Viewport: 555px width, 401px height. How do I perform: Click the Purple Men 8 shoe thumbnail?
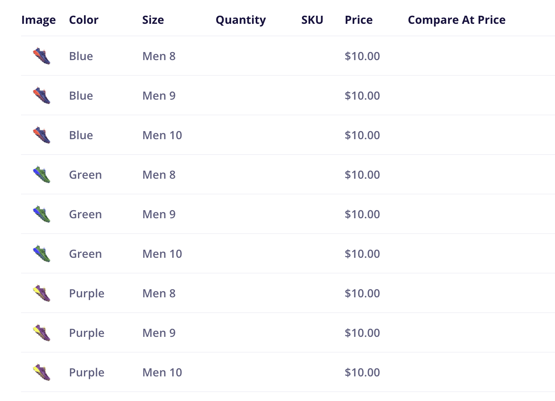pos(42,293)
